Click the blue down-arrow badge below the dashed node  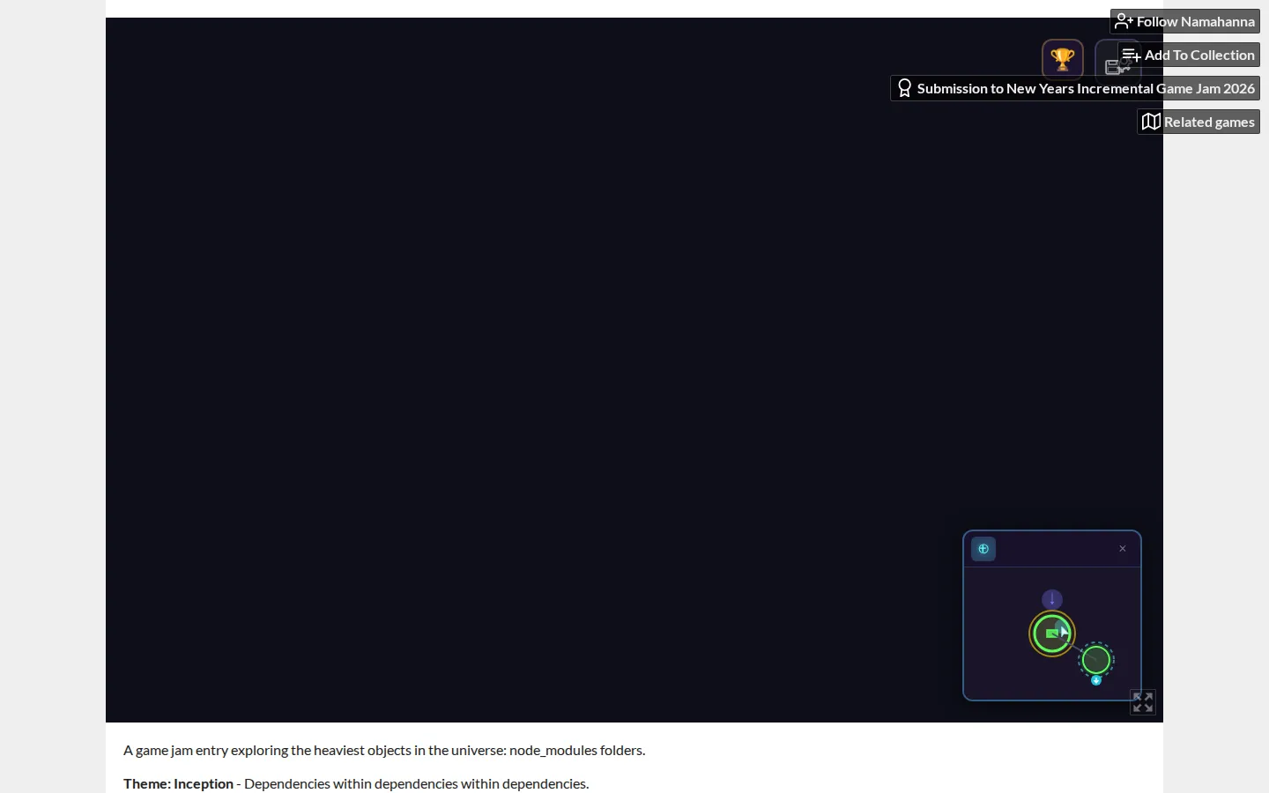(1096, 680)
